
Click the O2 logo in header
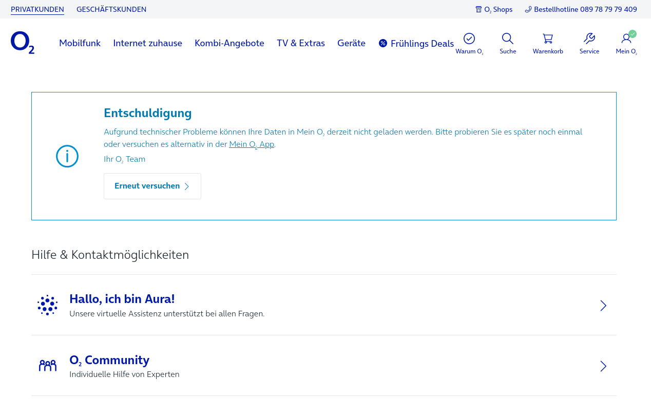click(x=23, y=43)
